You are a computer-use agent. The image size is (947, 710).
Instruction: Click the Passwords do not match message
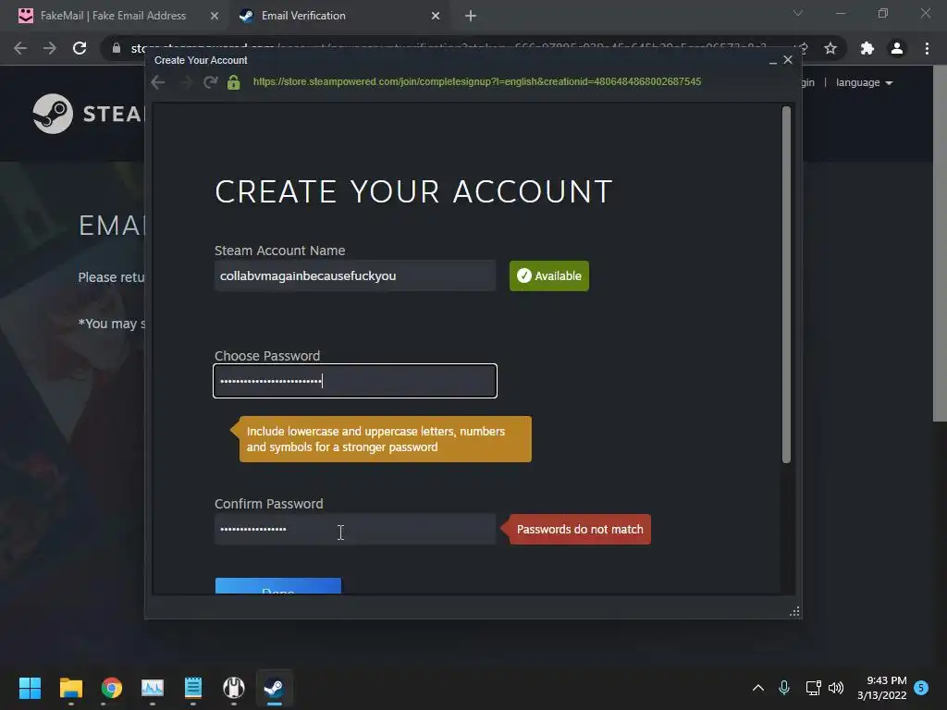tap(580, 530)
